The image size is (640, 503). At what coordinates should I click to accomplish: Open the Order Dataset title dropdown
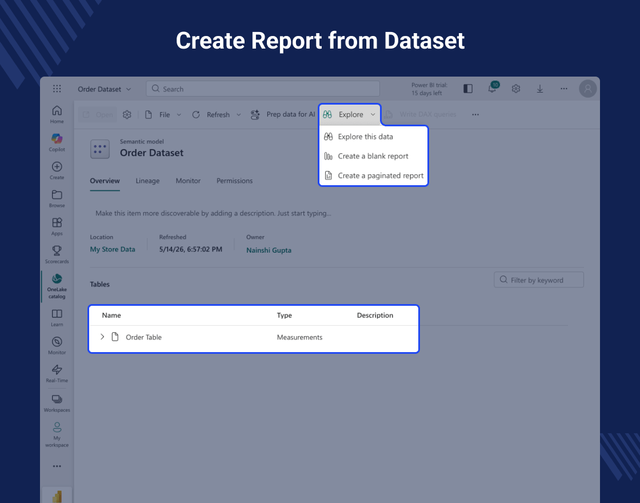[x=105, y=89]
